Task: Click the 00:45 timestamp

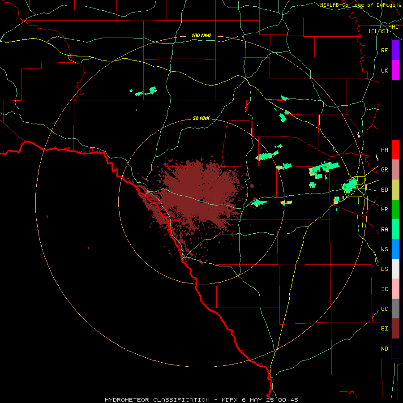Action: coord(288,400)
